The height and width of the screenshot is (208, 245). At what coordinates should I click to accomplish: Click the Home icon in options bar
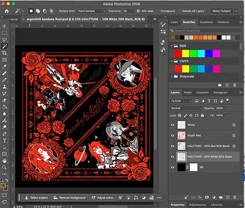point(7,11)
